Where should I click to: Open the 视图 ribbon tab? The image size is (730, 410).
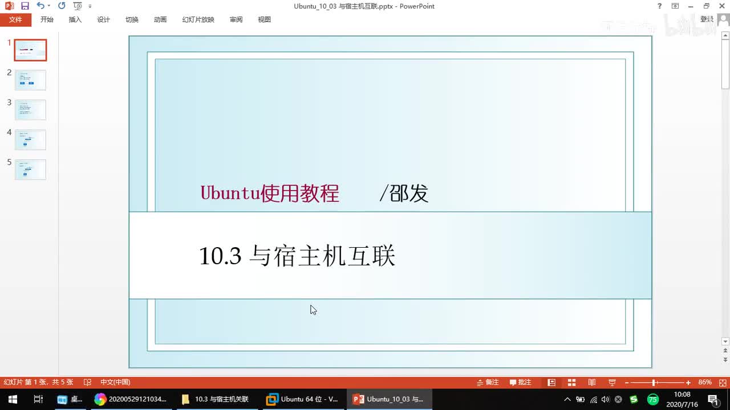click(x=264, y=19)
